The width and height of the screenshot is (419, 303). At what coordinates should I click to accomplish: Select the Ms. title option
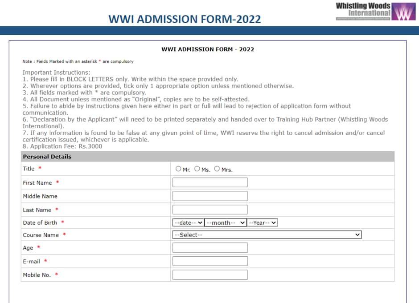click(197, 169)
